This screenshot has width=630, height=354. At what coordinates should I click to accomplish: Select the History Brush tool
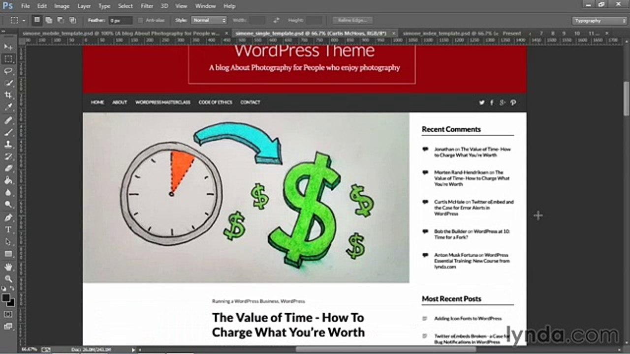pyautogui.click(x=8, y=157)
